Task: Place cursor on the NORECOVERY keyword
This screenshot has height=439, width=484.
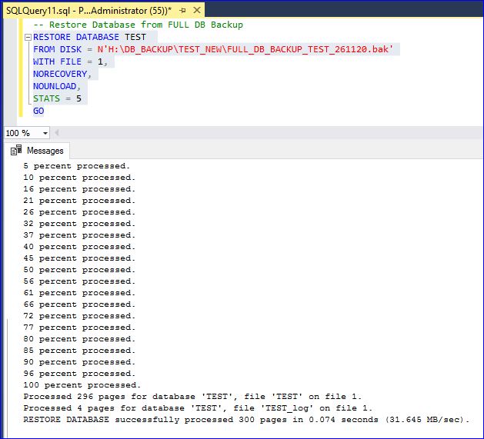Action: click(62, 74)
